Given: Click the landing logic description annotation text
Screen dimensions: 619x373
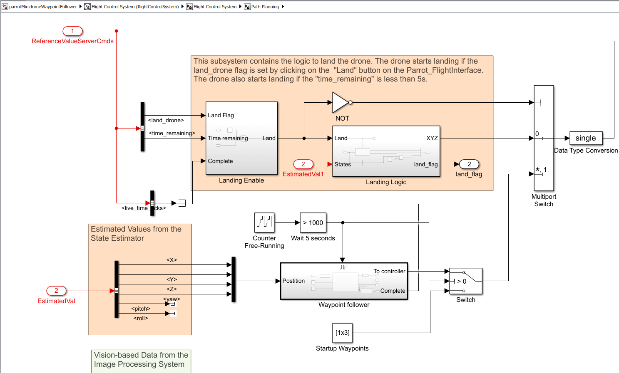Looking at the screenshot, I should click(x=338, y=70).
